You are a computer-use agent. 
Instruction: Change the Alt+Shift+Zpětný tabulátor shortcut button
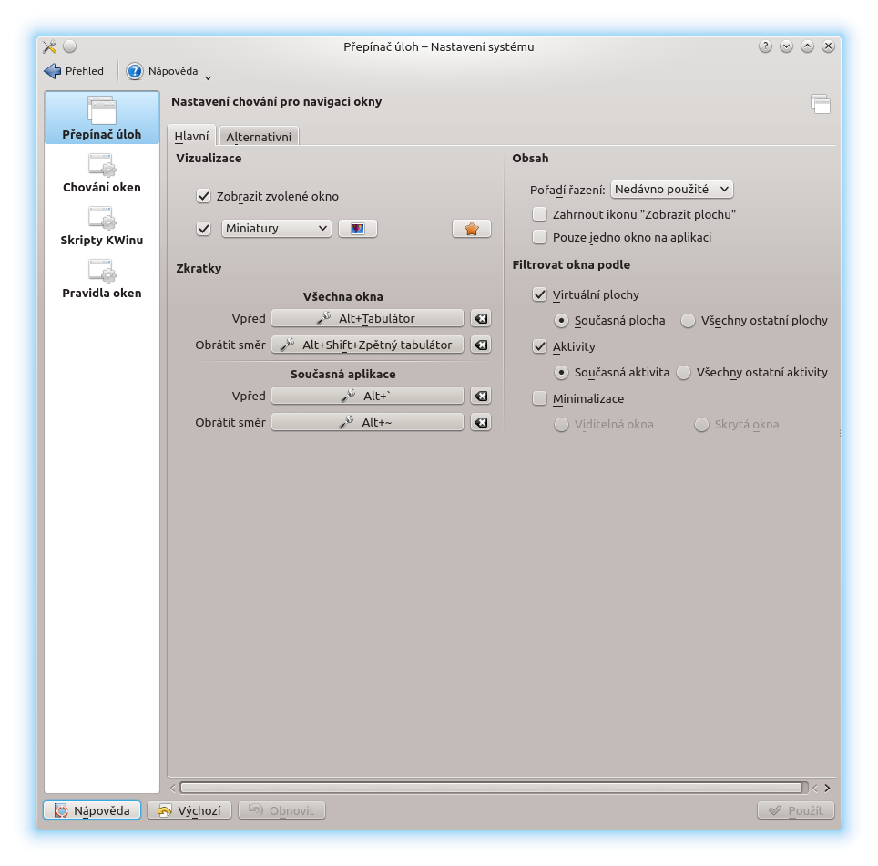tap(367, 345)
